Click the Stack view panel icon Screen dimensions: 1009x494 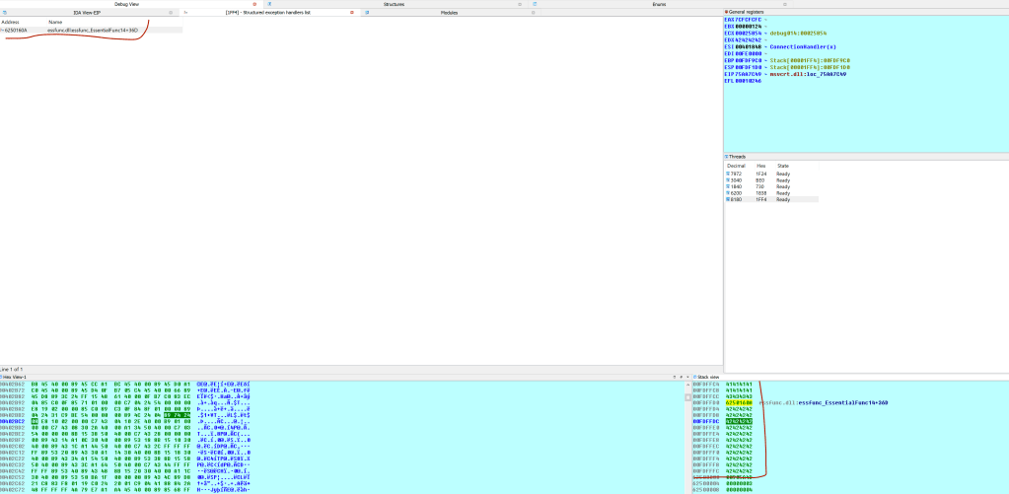[x=695, y=377]
